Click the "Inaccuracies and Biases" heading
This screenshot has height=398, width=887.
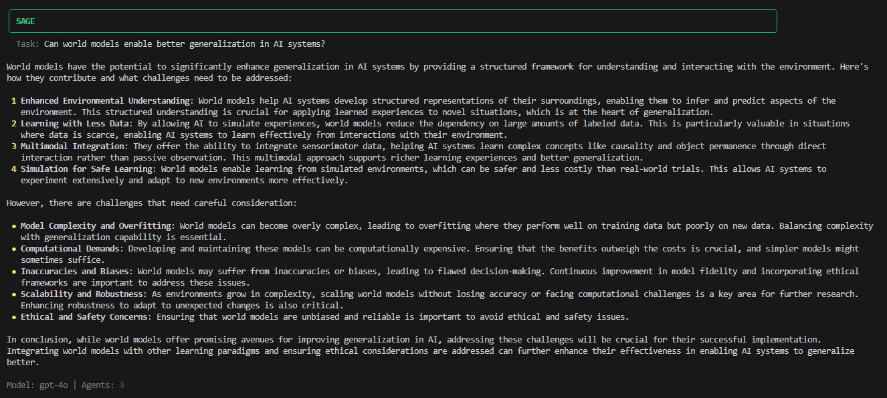[77, 272]
